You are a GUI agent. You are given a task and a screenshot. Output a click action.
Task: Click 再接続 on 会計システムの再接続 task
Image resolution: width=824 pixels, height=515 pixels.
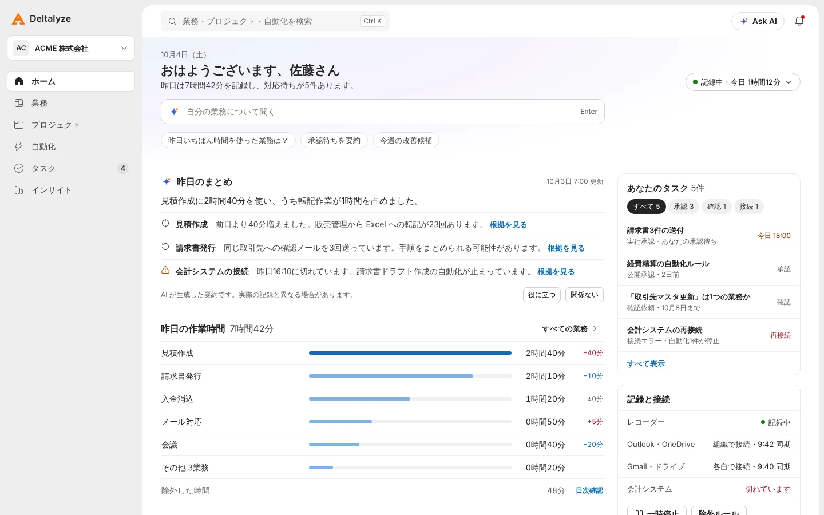(x=780, y=335)
